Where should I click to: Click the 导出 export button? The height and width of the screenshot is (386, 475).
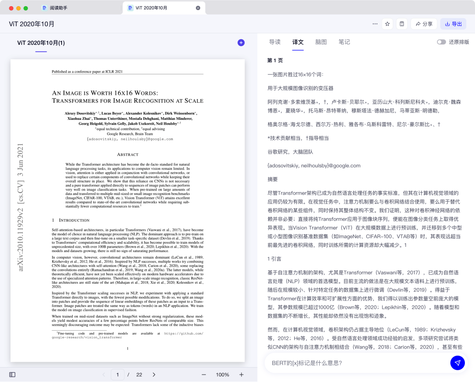coord(453,24)
